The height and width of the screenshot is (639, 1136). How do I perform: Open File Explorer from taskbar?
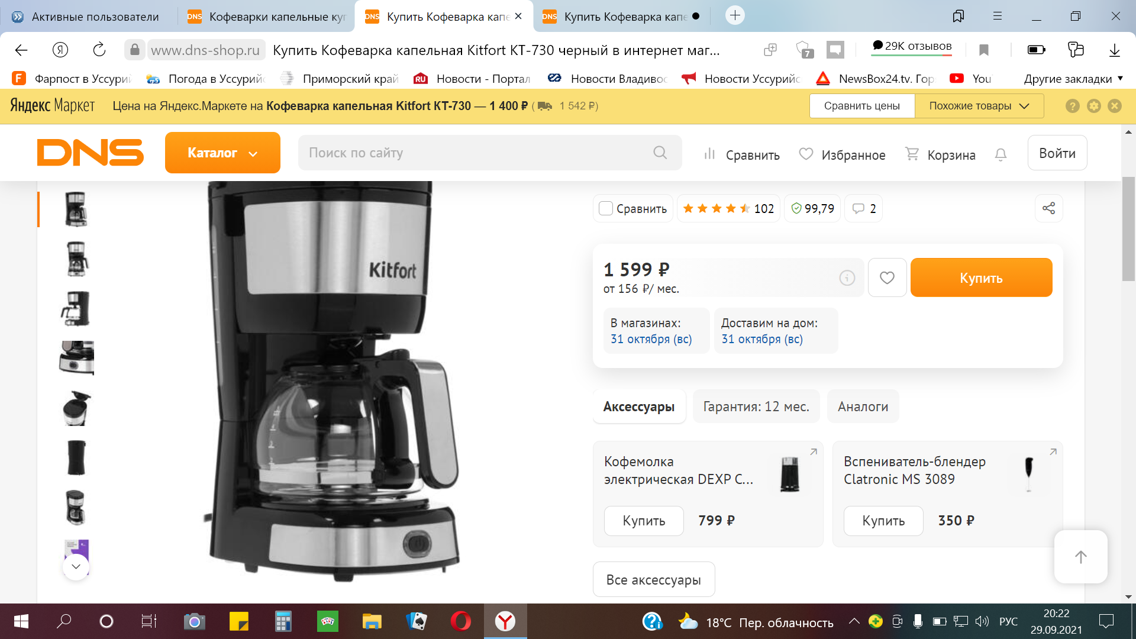click(x=372, y=621)
